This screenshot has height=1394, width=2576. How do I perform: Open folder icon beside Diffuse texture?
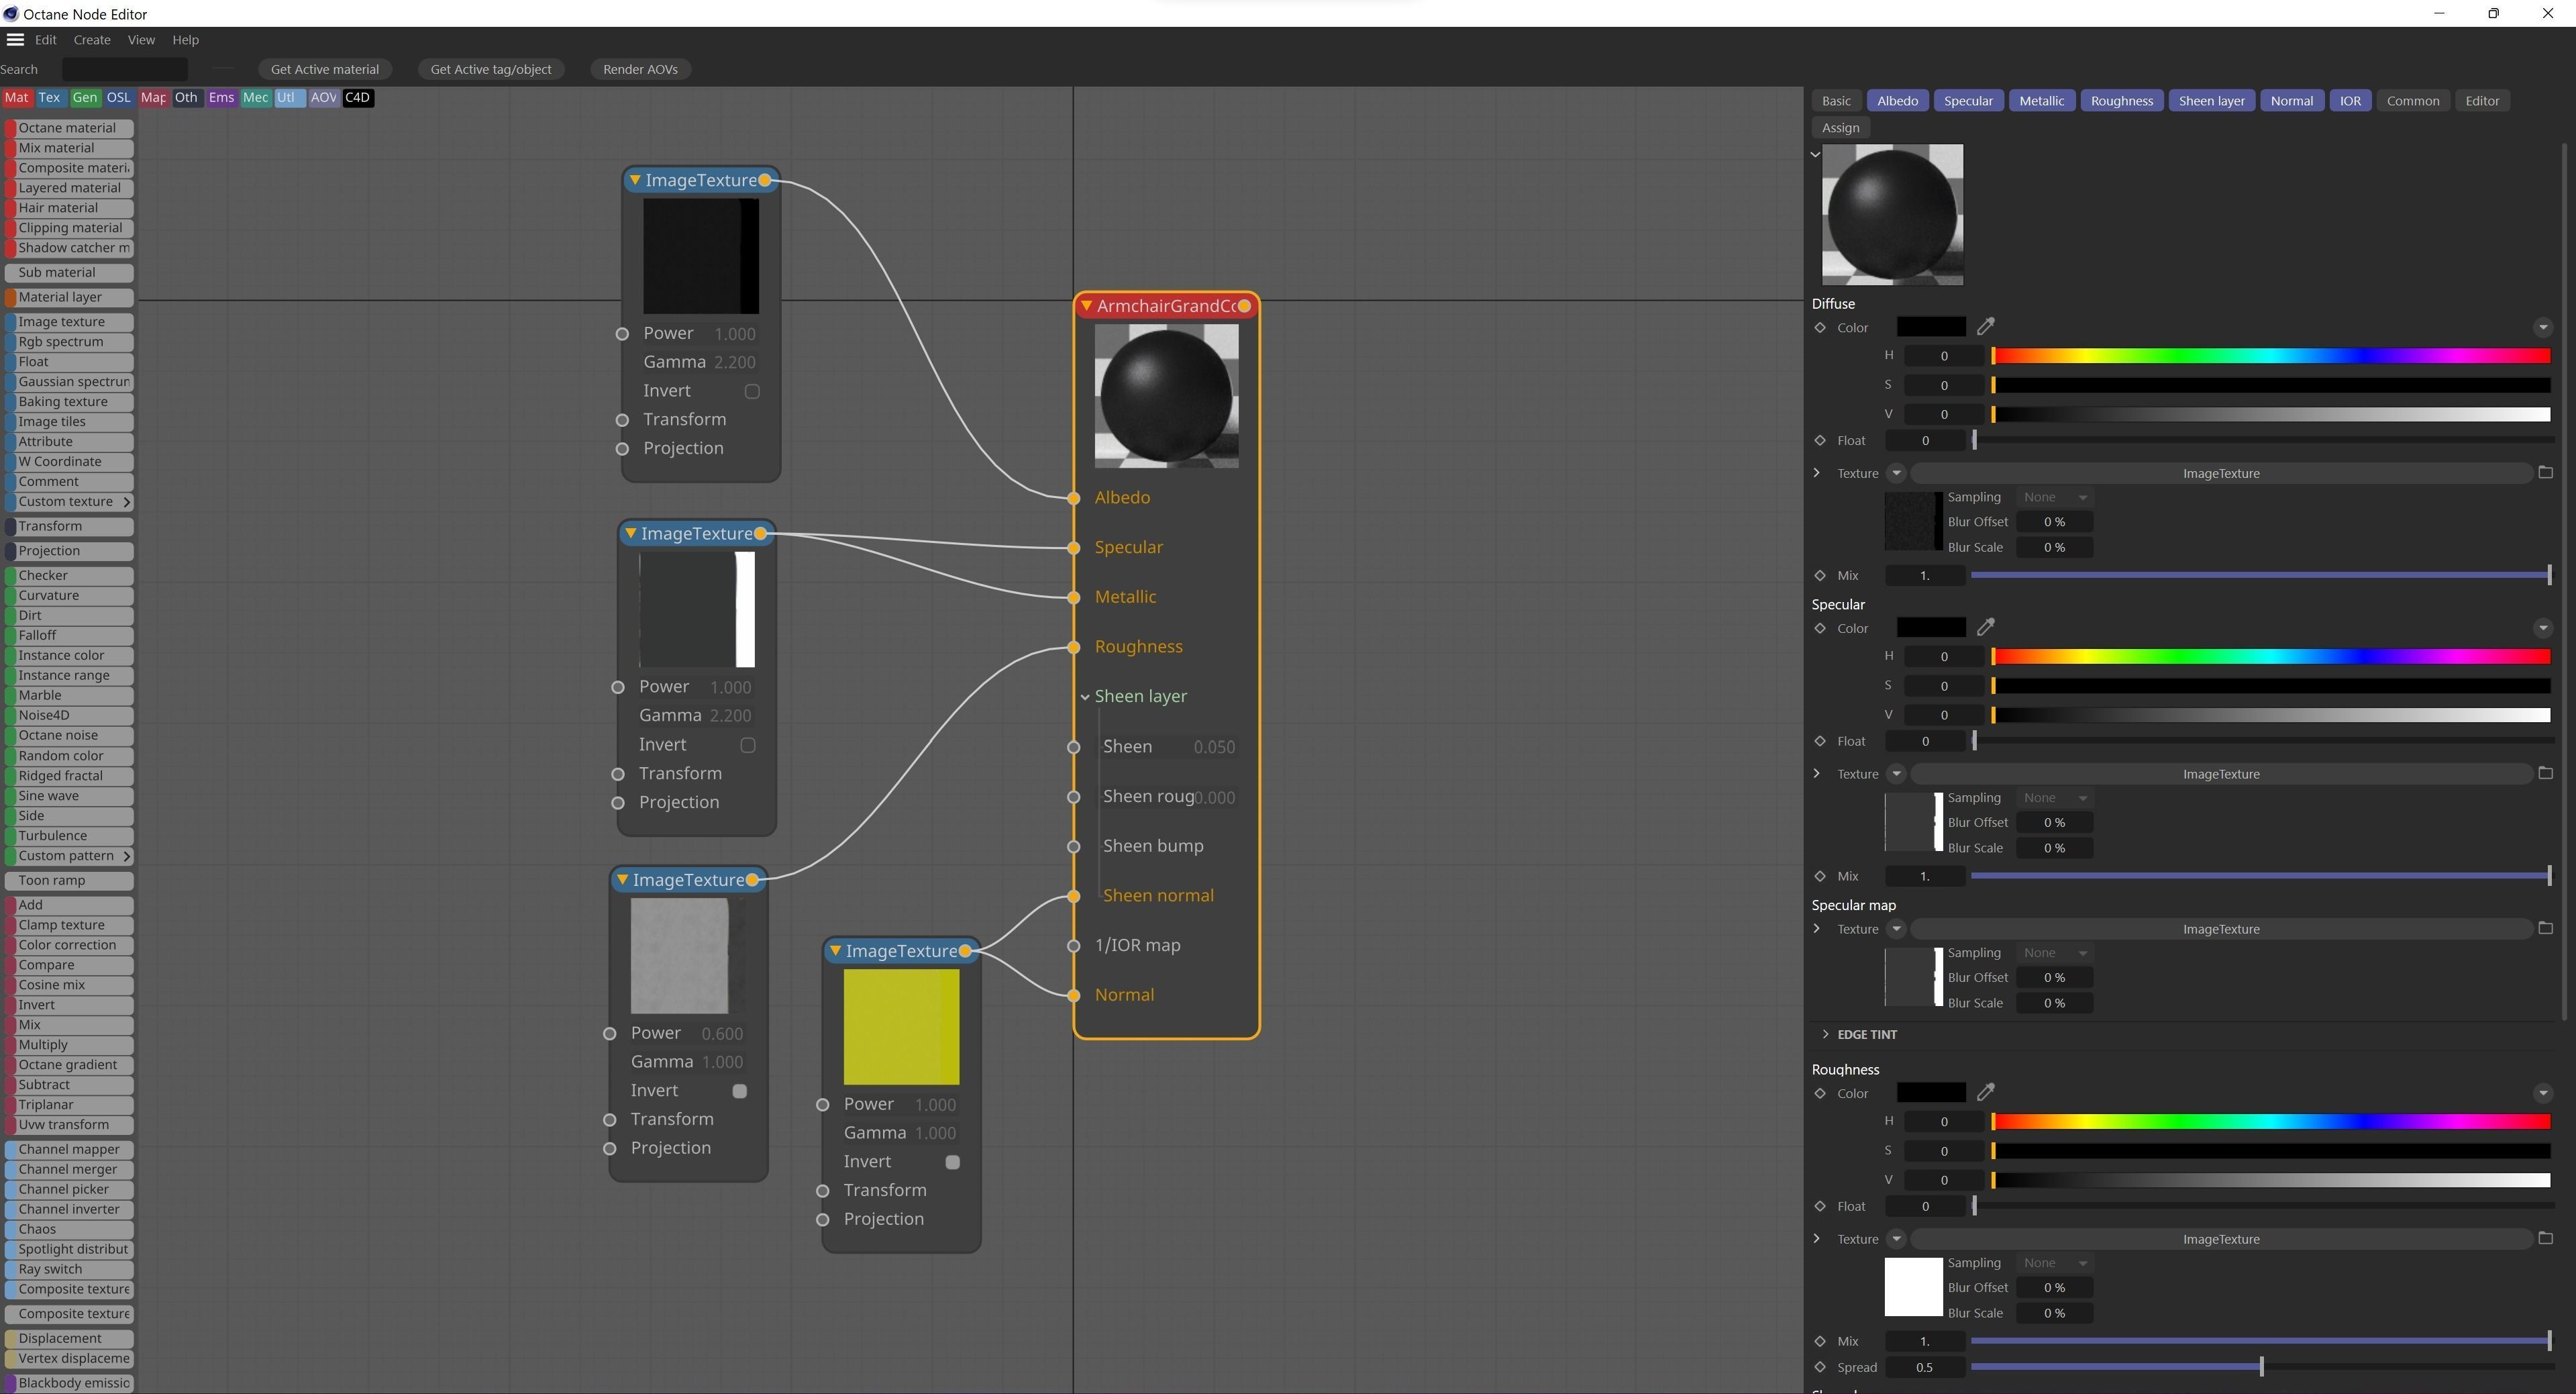pos(2546,472)
